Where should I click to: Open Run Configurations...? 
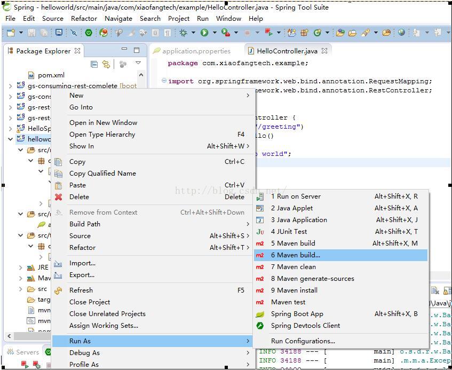(x=340, y=341)
